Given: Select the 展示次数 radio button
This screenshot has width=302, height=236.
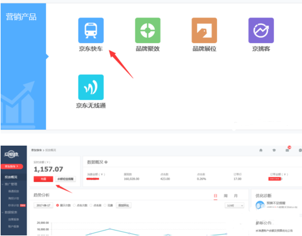Looking at the screenshot, I should [x=58, y=205].
